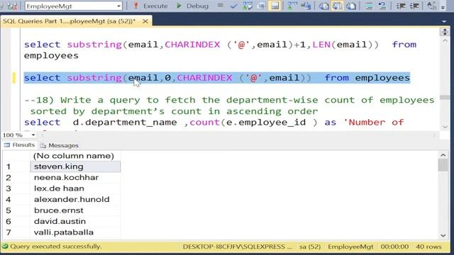The width and height of the screenshot is (454, 255).
Task: Click the Parse checkmark icon
Action: pyautogui.click(x=233, y=6)
